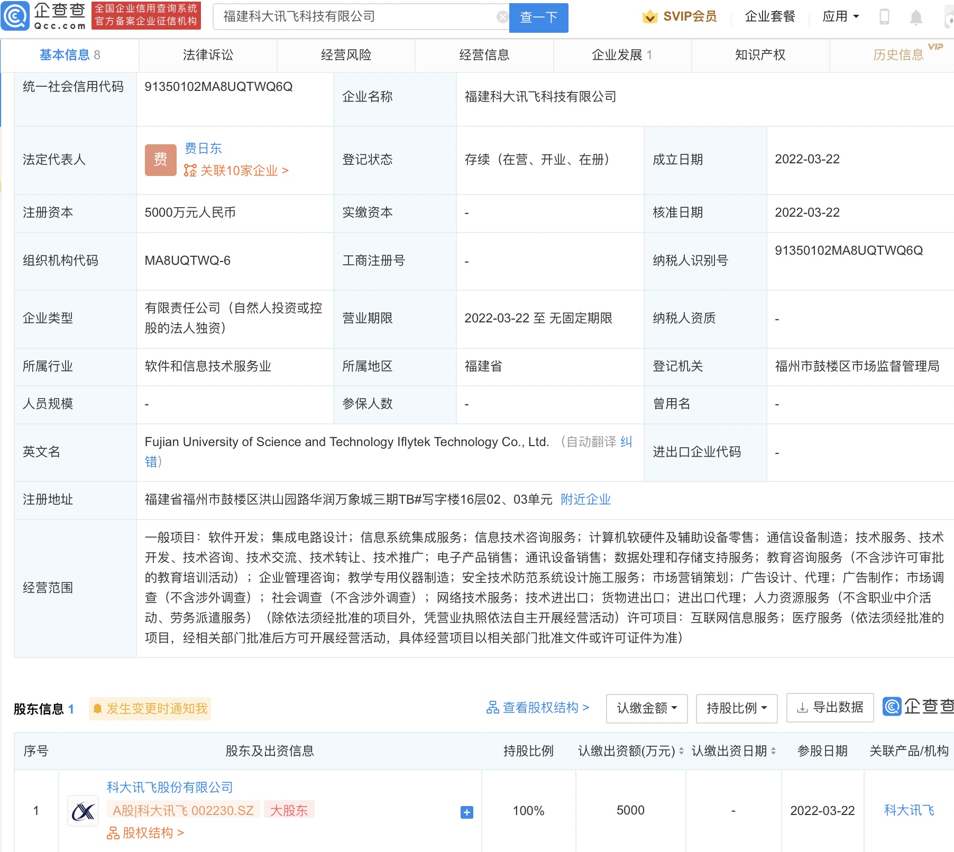Click the notification bell icon at top right
The height and width of the screenshot is (852, 954).
pyautogui.click(x=918, y=16)
